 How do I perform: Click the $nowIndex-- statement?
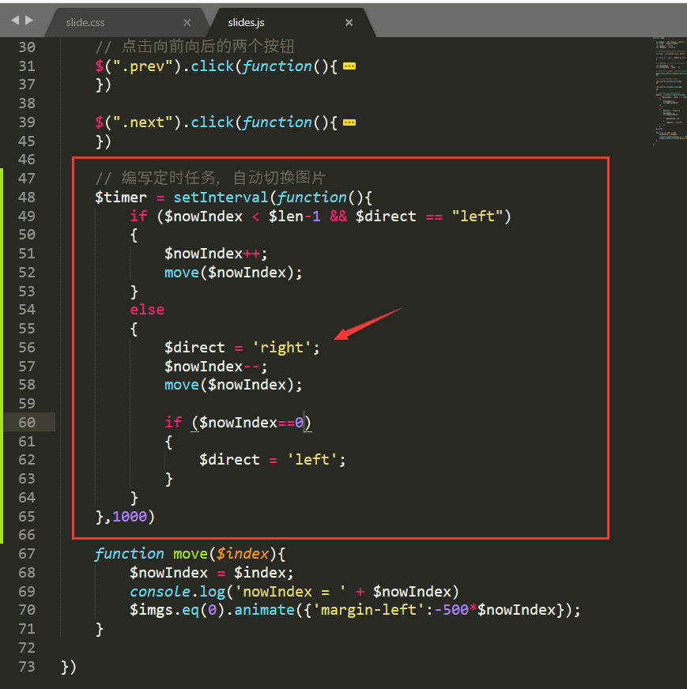[x=216, y=367]
